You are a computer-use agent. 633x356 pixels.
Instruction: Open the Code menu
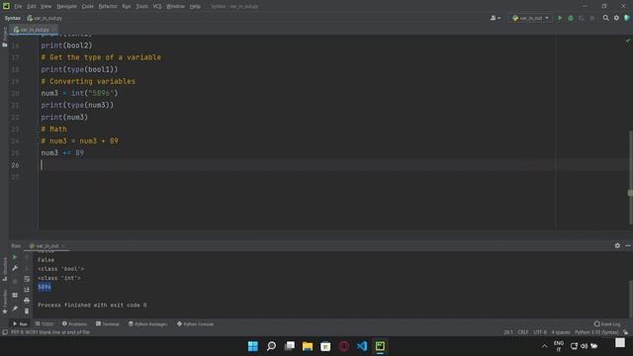[88, 7]
